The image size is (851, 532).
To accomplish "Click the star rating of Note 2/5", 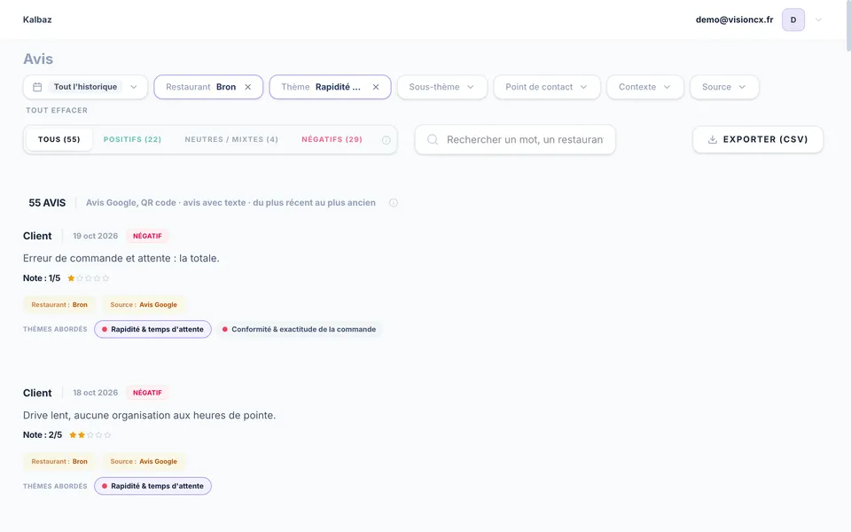I will (90, 434).
